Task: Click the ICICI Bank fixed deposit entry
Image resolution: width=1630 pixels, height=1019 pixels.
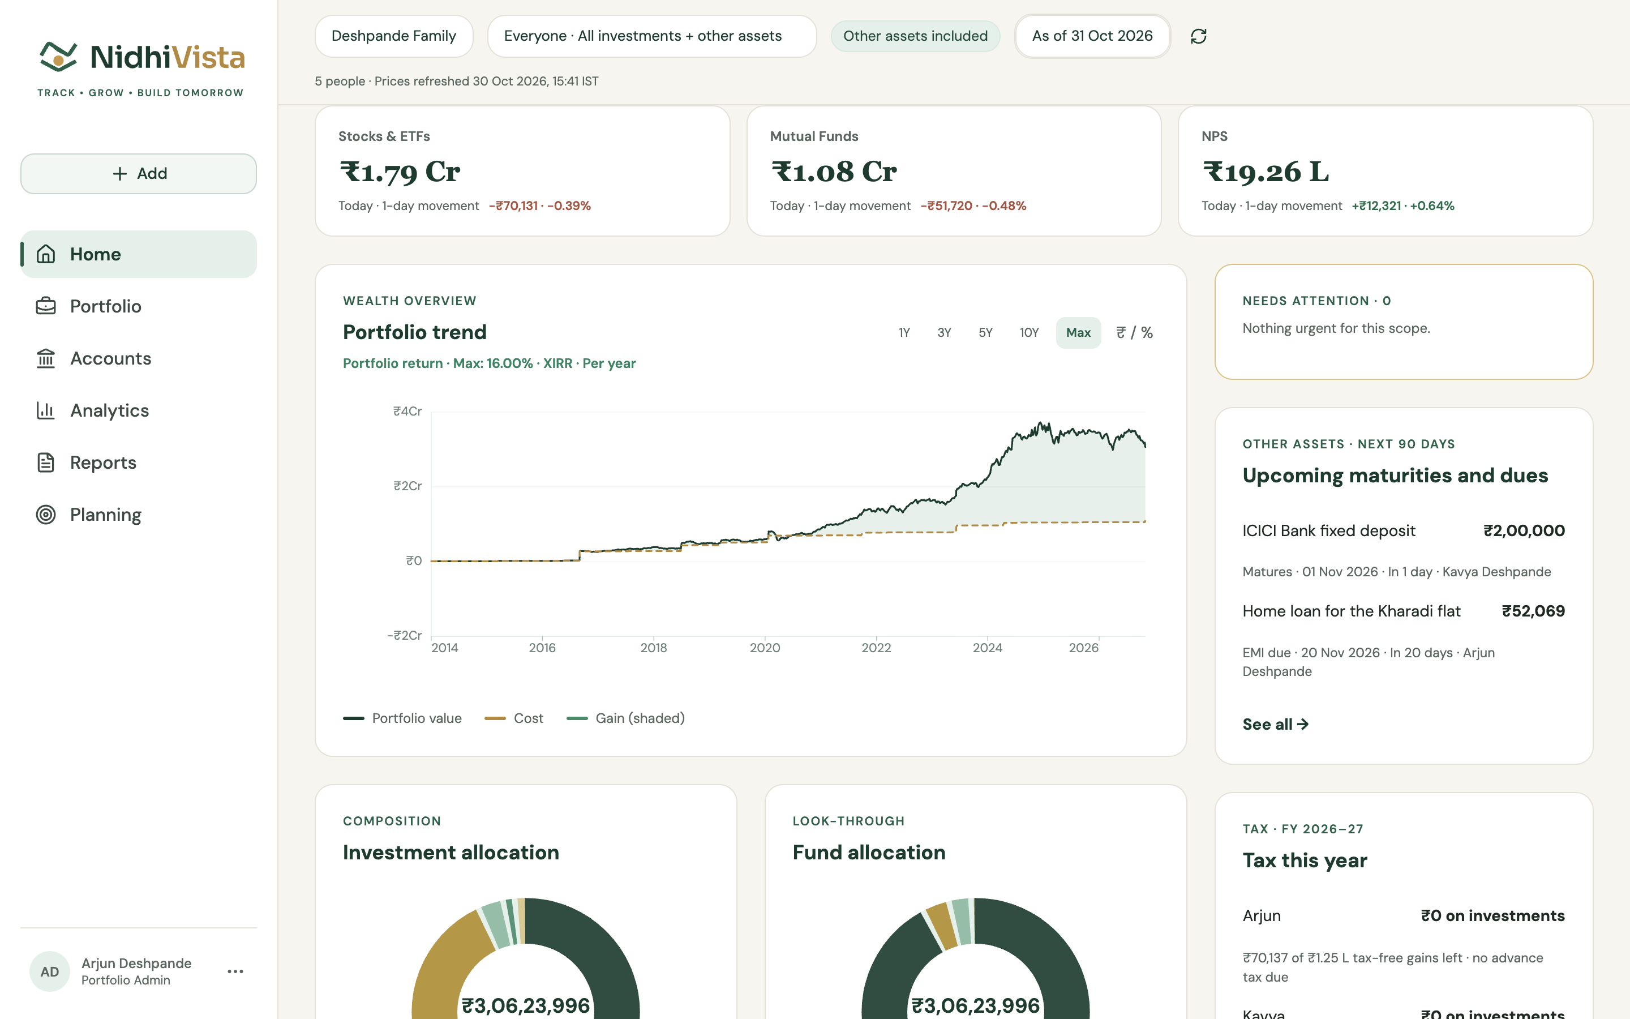Action: pyautogui.click(x=1404, y=551)
